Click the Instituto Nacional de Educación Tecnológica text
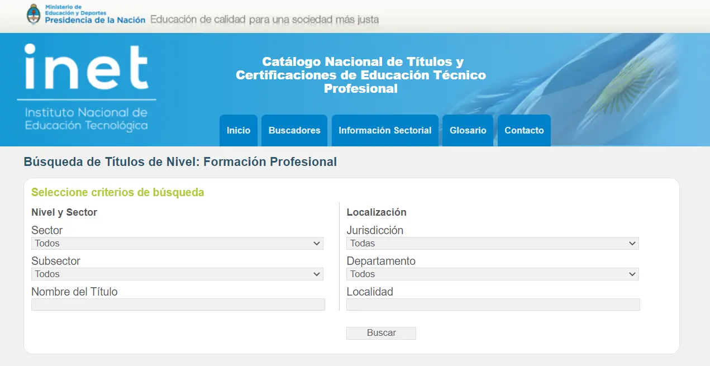Screen dimensions: 710x366 [87, 119]
